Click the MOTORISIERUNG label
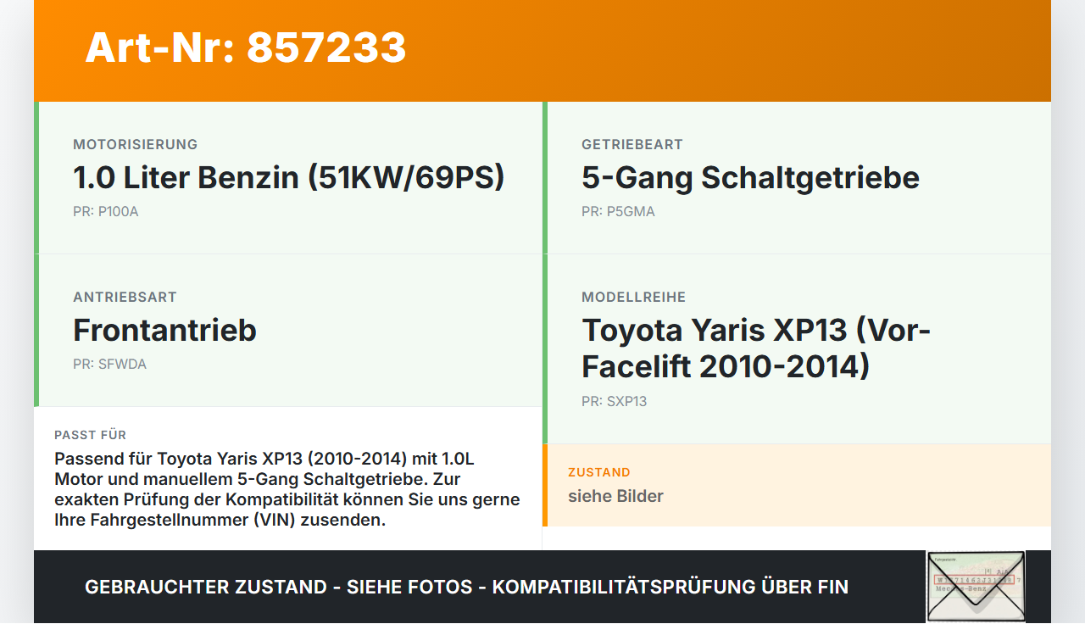The width and height of the screenshot is (1085, 624). [x=136, y=144]
